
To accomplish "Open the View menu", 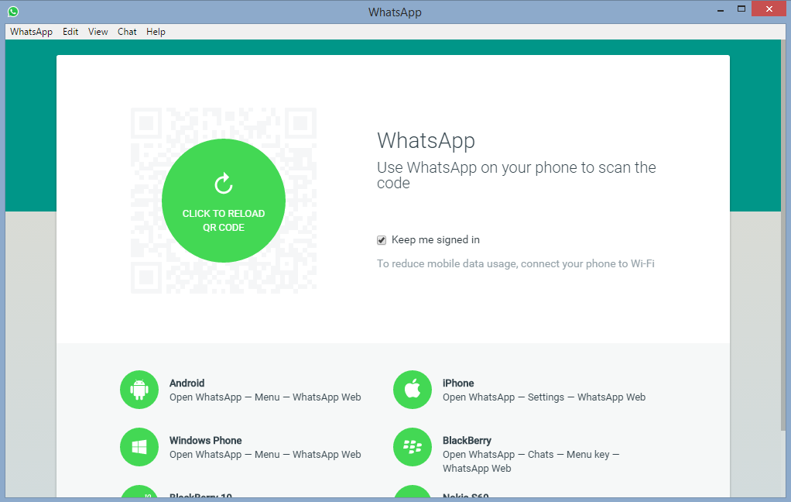I will coord(98,31).
